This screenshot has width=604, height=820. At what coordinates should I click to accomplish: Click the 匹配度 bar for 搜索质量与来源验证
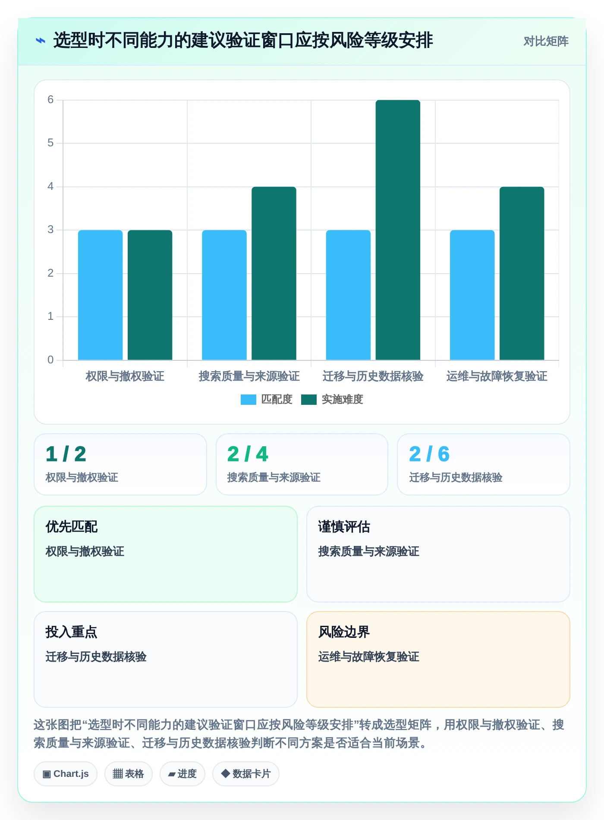224,295
